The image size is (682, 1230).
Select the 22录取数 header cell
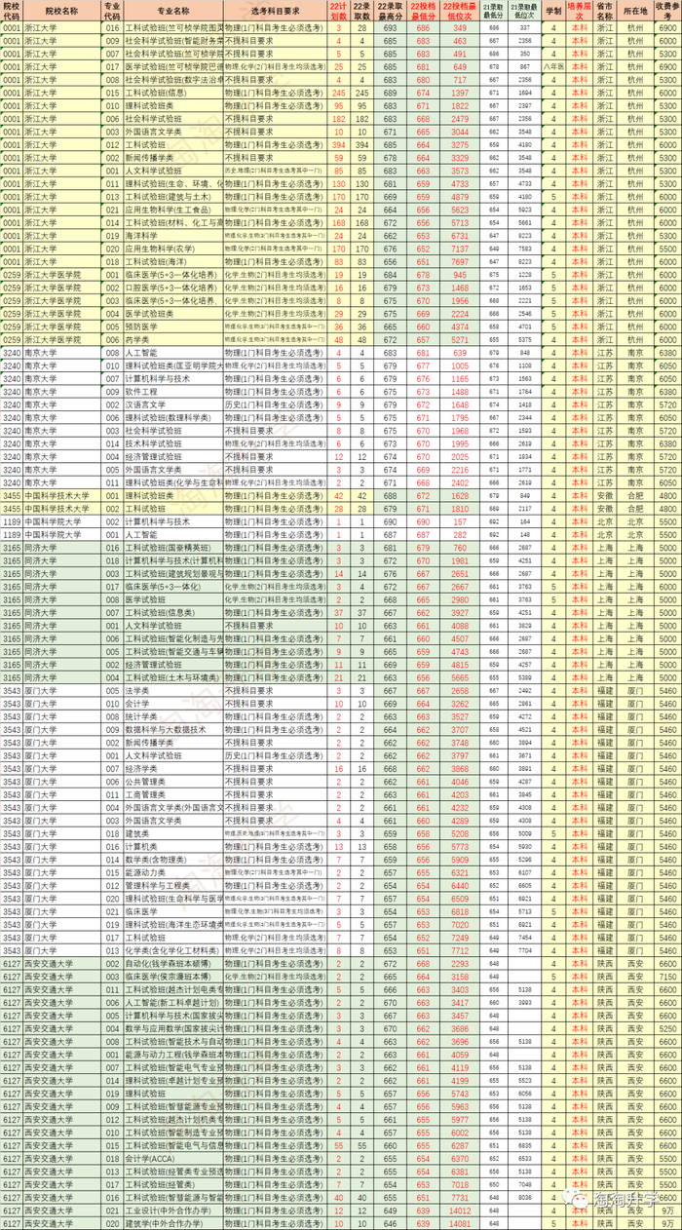point(361,12)
